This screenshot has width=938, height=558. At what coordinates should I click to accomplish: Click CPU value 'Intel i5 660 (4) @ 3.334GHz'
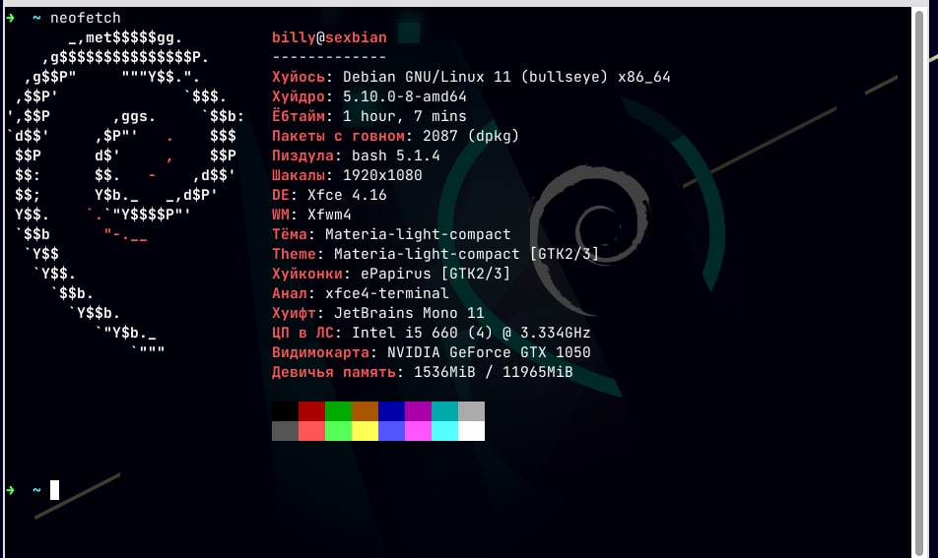coord(471,333)
